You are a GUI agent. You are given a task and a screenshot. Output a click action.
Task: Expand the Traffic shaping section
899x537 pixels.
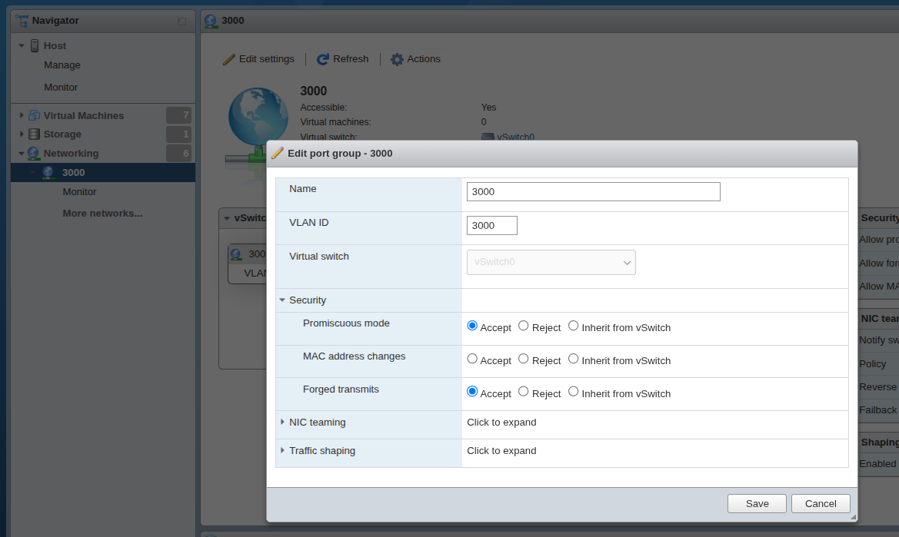(282, 450)
